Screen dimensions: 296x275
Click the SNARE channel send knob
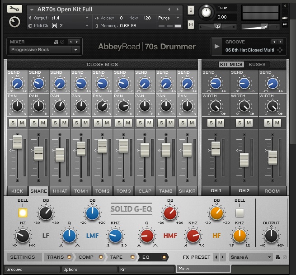[38, 83]
